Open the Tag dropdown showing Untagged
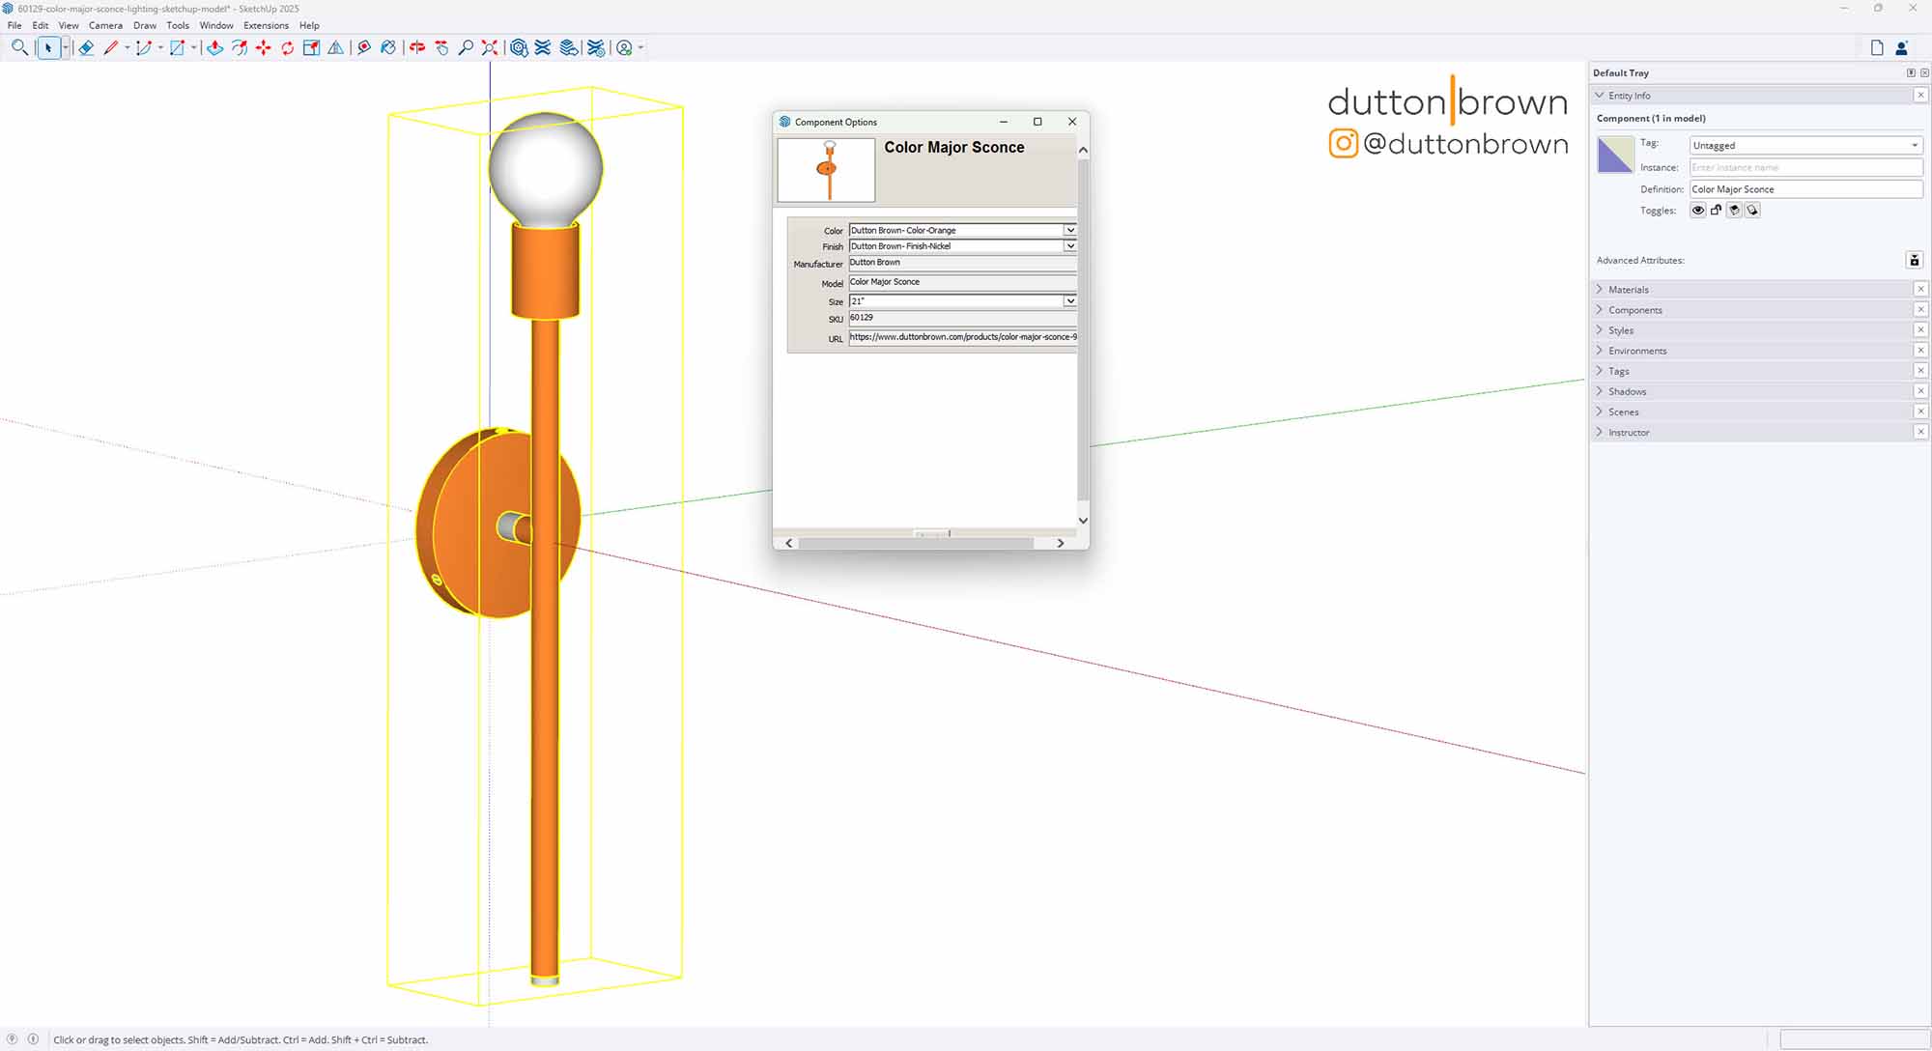Screen dimensions: 1932x1051 point(1804,145)
